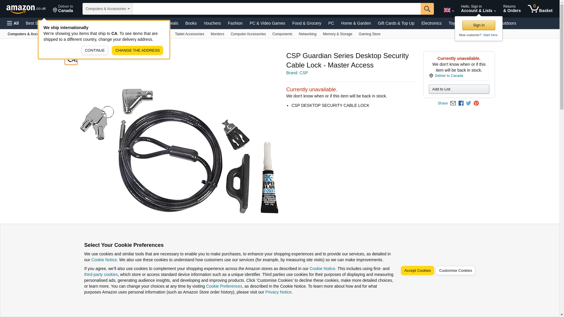Share product via email icon
The width and height of the screenshot is (564, 317).
pyautogui.click(x=453, y=103)
